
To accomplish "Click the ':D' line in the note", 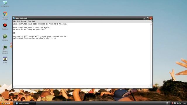I will (14, 33).
